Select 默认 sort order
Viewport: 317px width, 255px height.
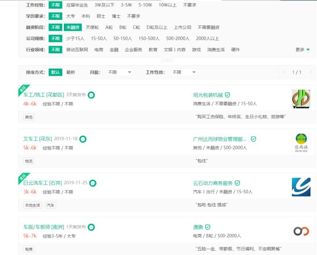(55, 72)
